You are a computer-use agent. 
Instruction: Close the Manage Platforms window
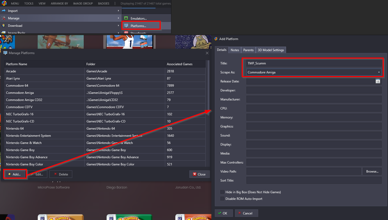click(207, 53)
